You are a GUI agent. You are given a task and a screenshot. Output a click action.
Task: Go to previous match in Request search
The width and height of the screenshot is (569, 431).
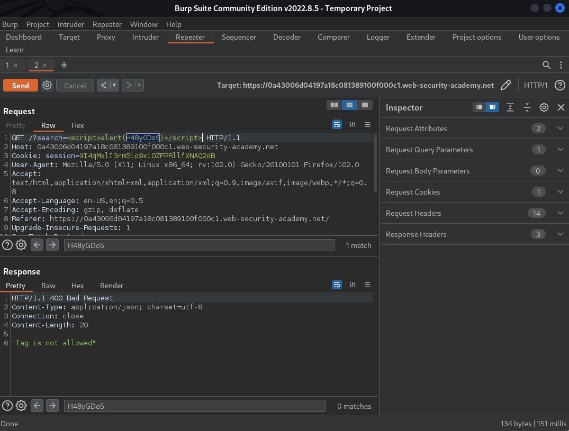point(37,245)
